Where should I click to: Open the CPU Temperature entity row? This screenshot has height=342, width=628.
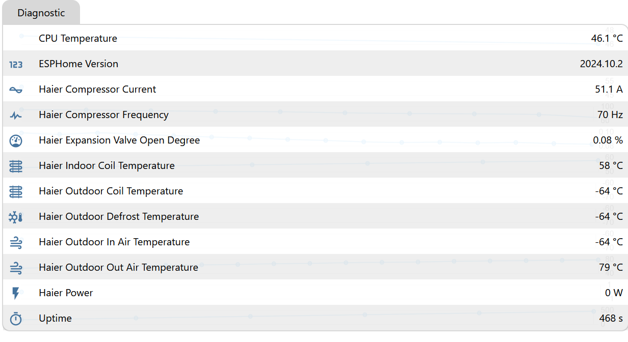pyautogui.click(x=78, y=39)
